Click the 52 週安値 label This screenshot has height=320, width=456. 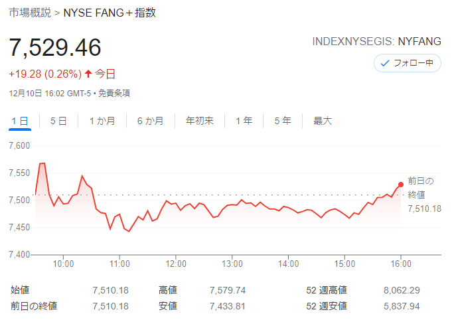tap(327, 306)
